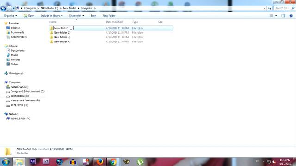Expand arrow after New folder breadcrumb

[78, 8]
